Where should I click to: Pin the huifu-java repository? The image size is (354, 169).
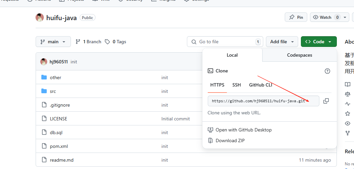point(296,17)
